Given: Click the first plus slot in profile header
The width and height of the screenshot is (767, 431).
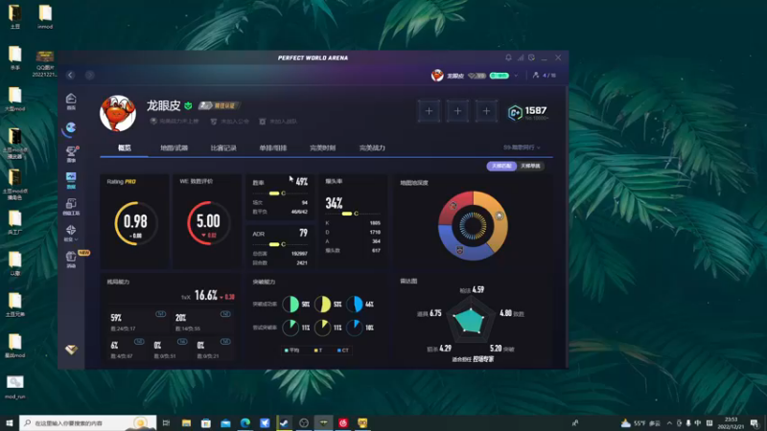Looking at the screenshot, I should (x=429, y=111).
